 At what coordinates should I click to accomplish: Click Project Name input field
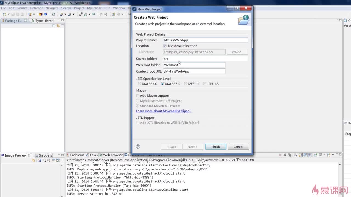click(205, 40)
